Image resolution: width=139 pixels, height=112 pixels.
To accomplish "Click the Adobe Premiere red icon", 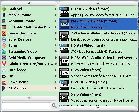I will click(4, 64).
